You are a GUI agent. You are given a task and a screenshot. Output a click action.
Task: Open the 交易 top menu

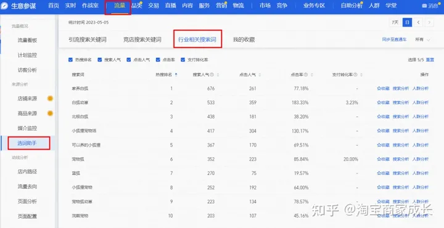tap(154, 6)
